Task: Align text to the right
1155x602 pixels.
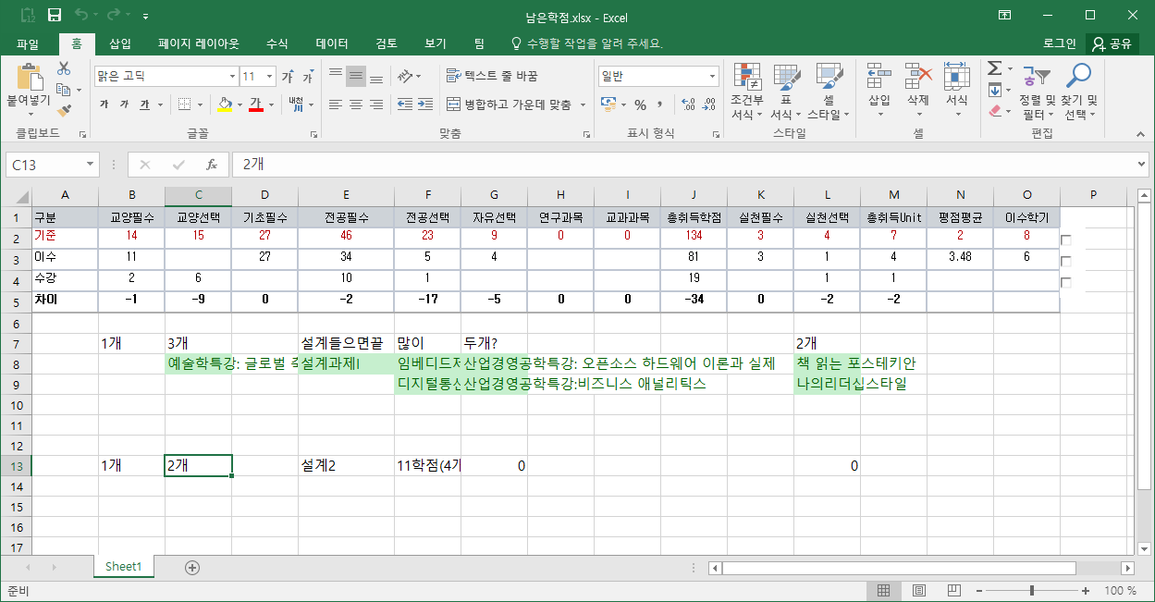Action: pyautogui.click(x=376, y=104)
